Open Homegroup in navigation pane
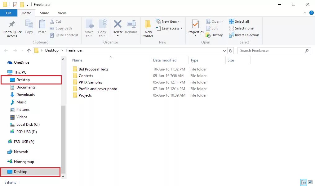Screen dimensions: 315x186 click(x=21, y=162)
